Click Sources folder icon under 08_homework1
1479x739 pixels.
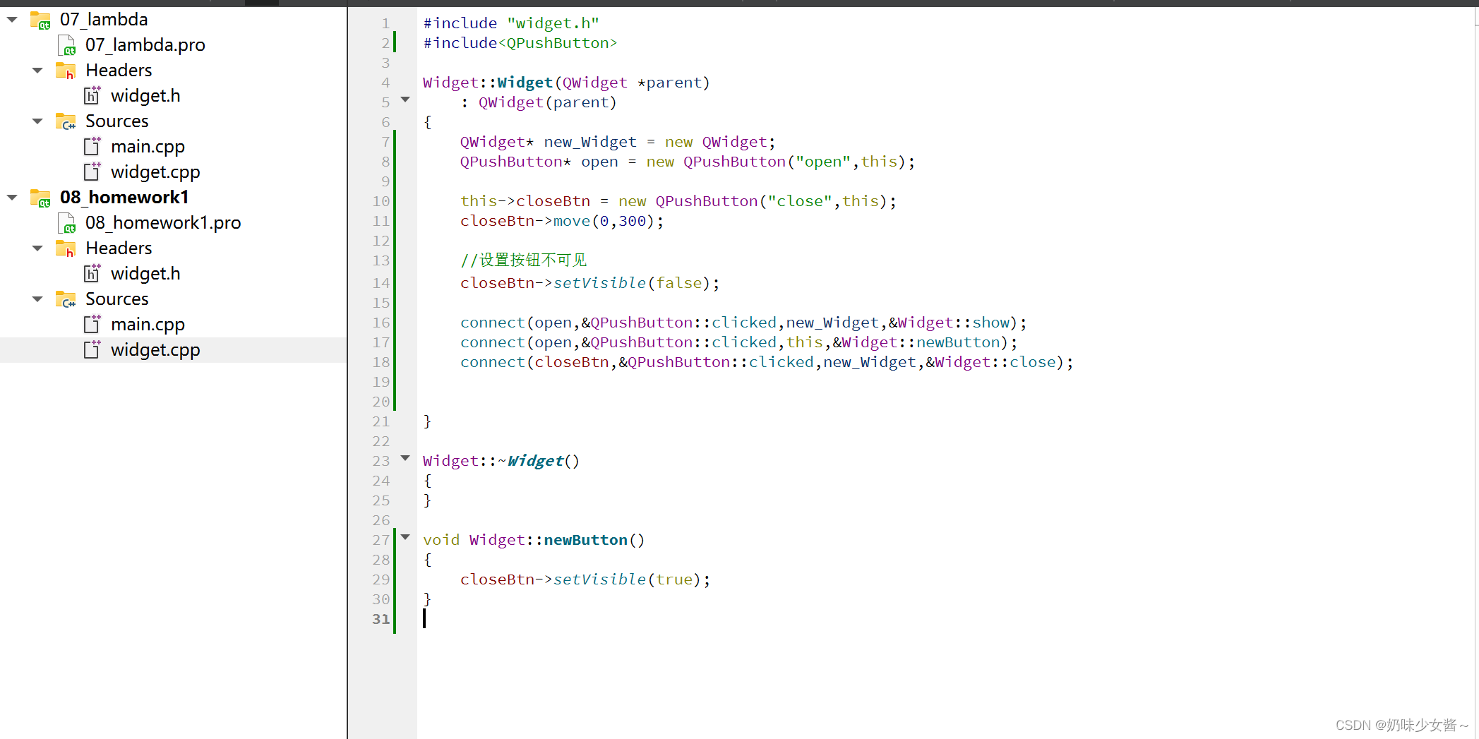pyautogui.click(x=66, y=299)
